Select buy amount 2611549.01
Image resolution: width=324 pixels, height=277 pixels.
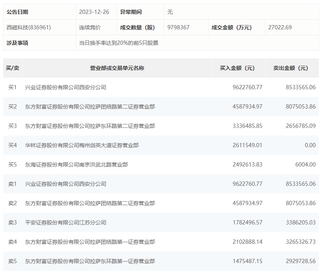247,145
